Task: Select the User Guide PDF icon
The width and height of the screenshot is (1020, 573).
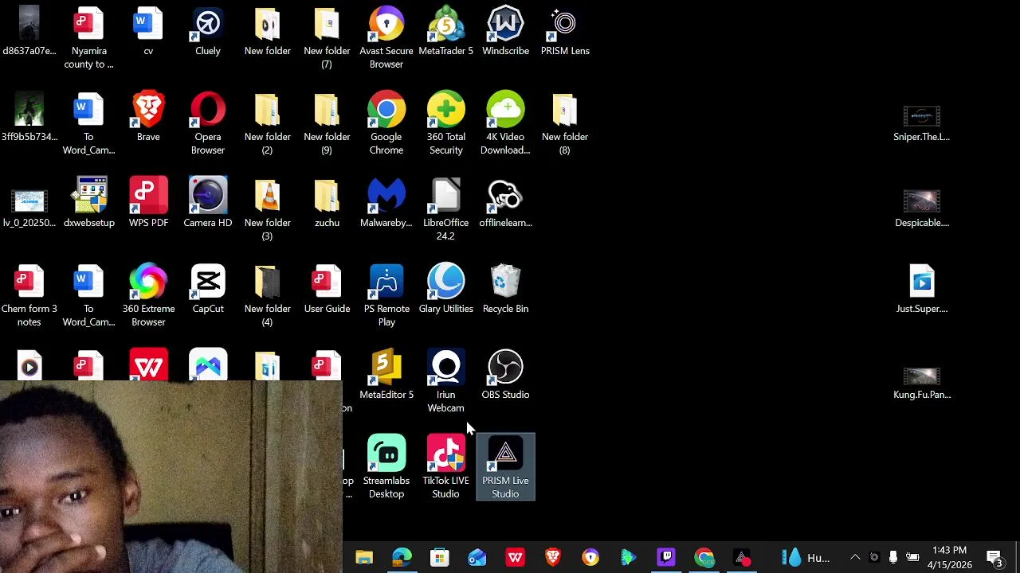Action: tap(327, 290)
